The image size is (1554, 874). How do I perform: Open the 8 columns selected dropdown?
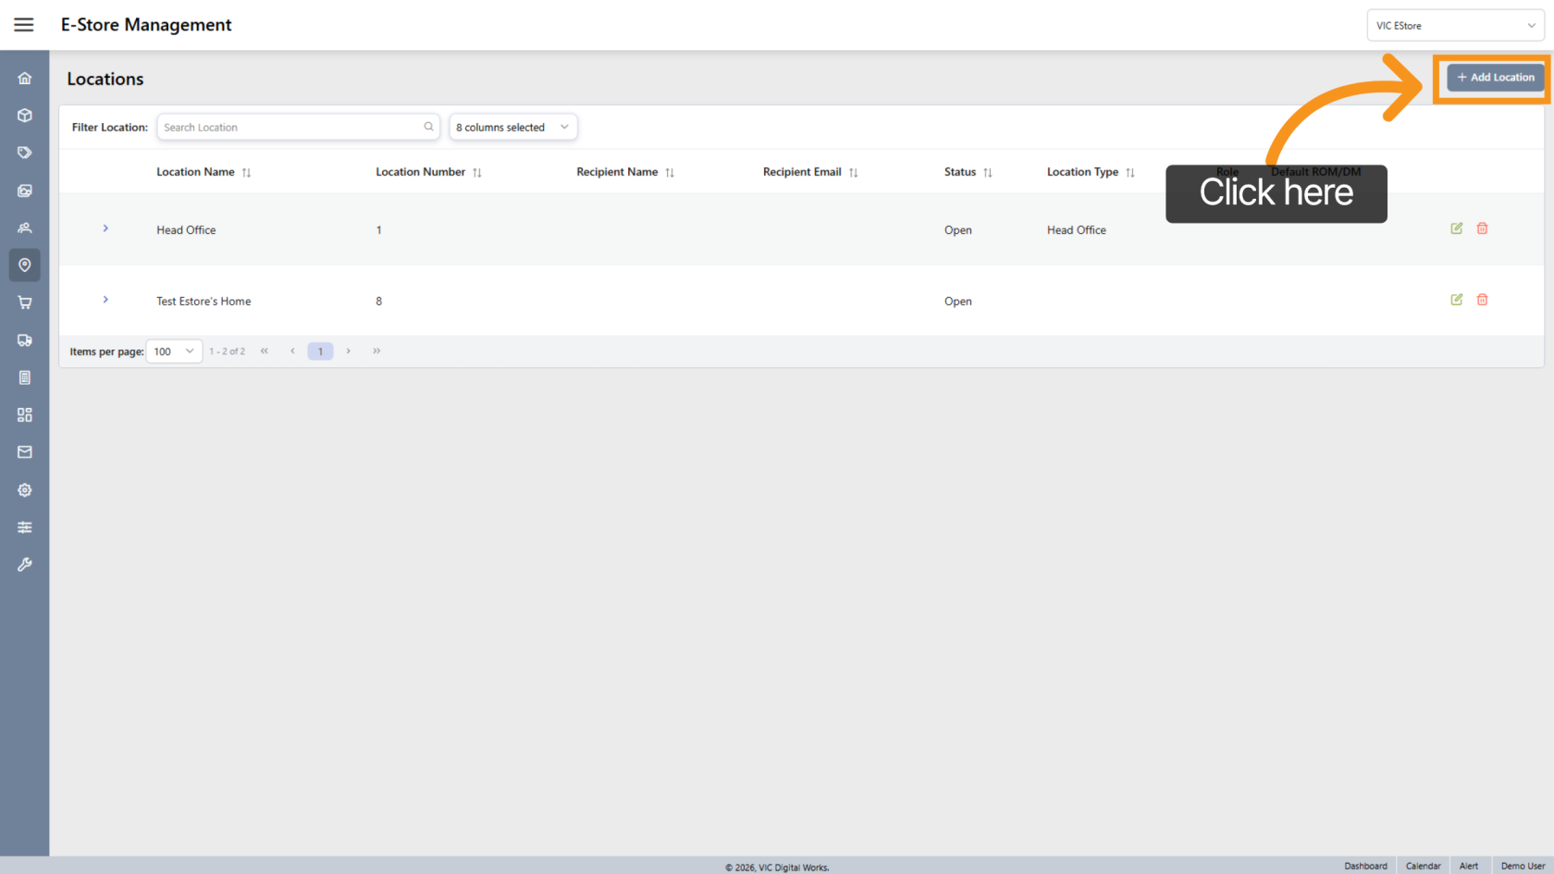pyautogui.click(x=512, y=128)
